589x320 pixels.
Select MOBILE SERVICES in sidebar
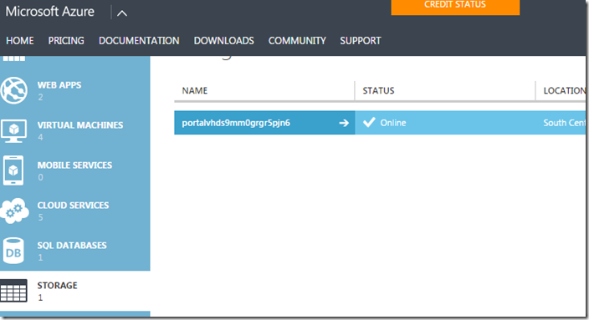tap(75, 170)
